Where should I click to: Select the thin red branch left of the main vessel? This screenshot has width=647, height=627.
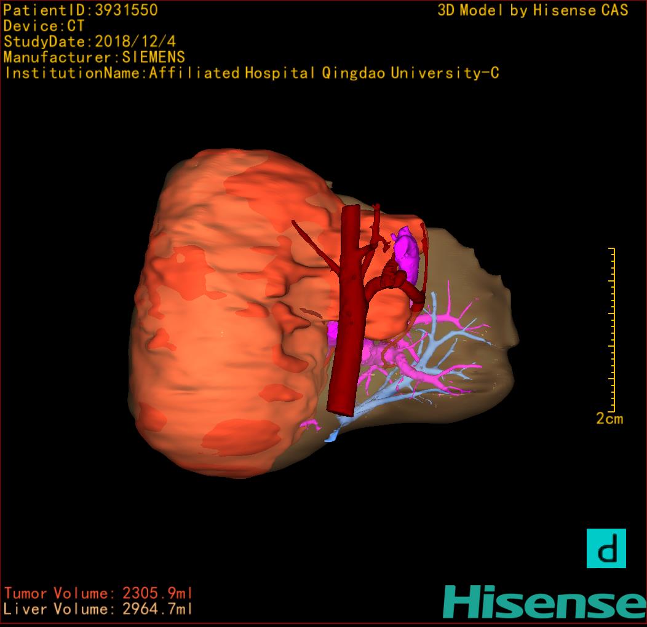tap(314, 246)
